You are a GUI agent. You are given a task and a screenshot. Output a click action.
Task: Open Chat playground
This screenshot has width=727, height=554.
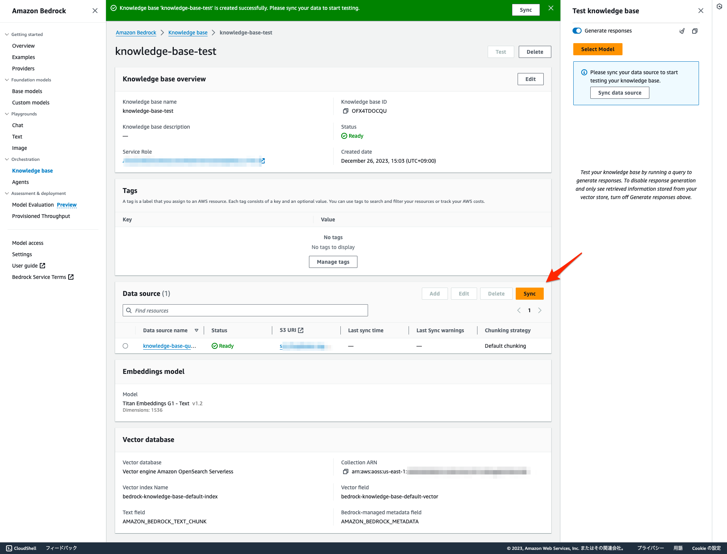pos(18,125)
